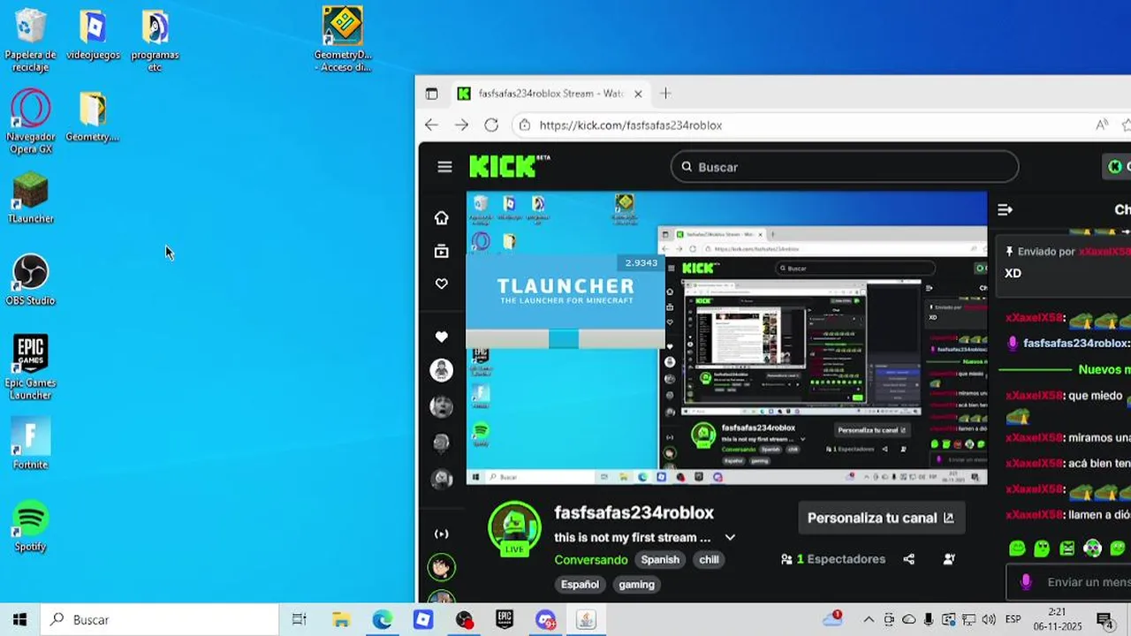Click the channel avatar with LIVE badge

pyautogui.click(x=514, y=529)
